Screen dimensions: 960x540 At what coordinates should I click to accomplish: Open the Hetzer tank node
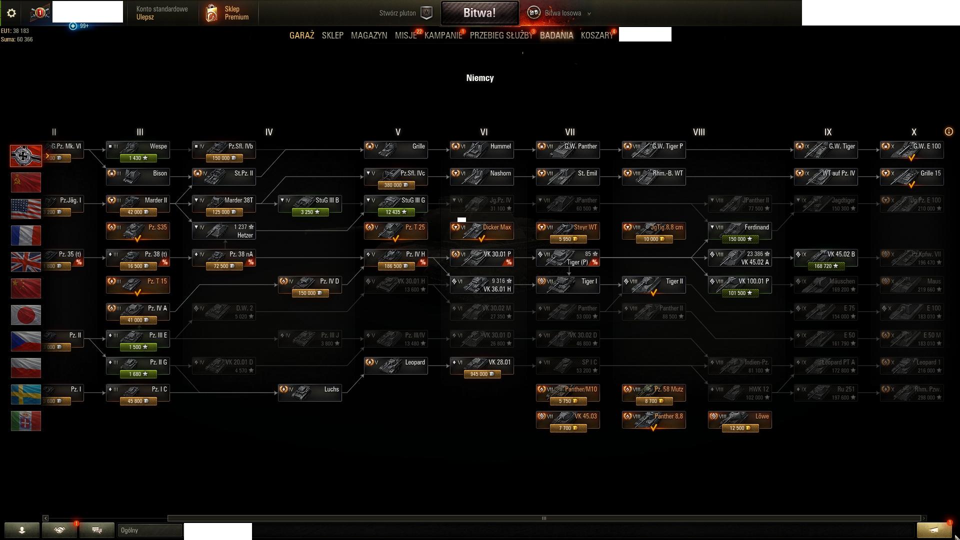(224, 231)
